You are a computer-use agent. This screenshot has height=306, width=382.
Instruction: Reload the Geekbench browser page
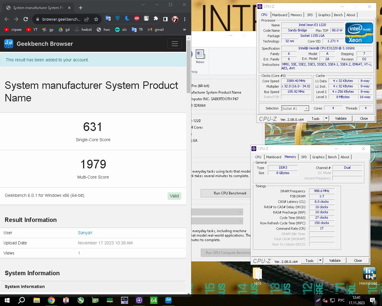point(26,19)
